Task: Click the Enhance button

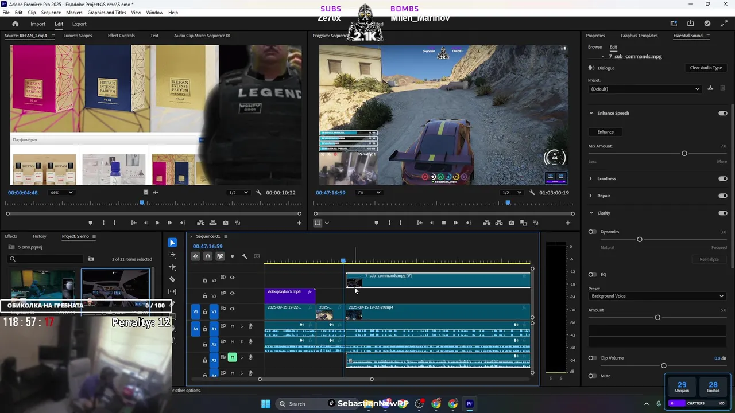Action: [x=605, y=132]
